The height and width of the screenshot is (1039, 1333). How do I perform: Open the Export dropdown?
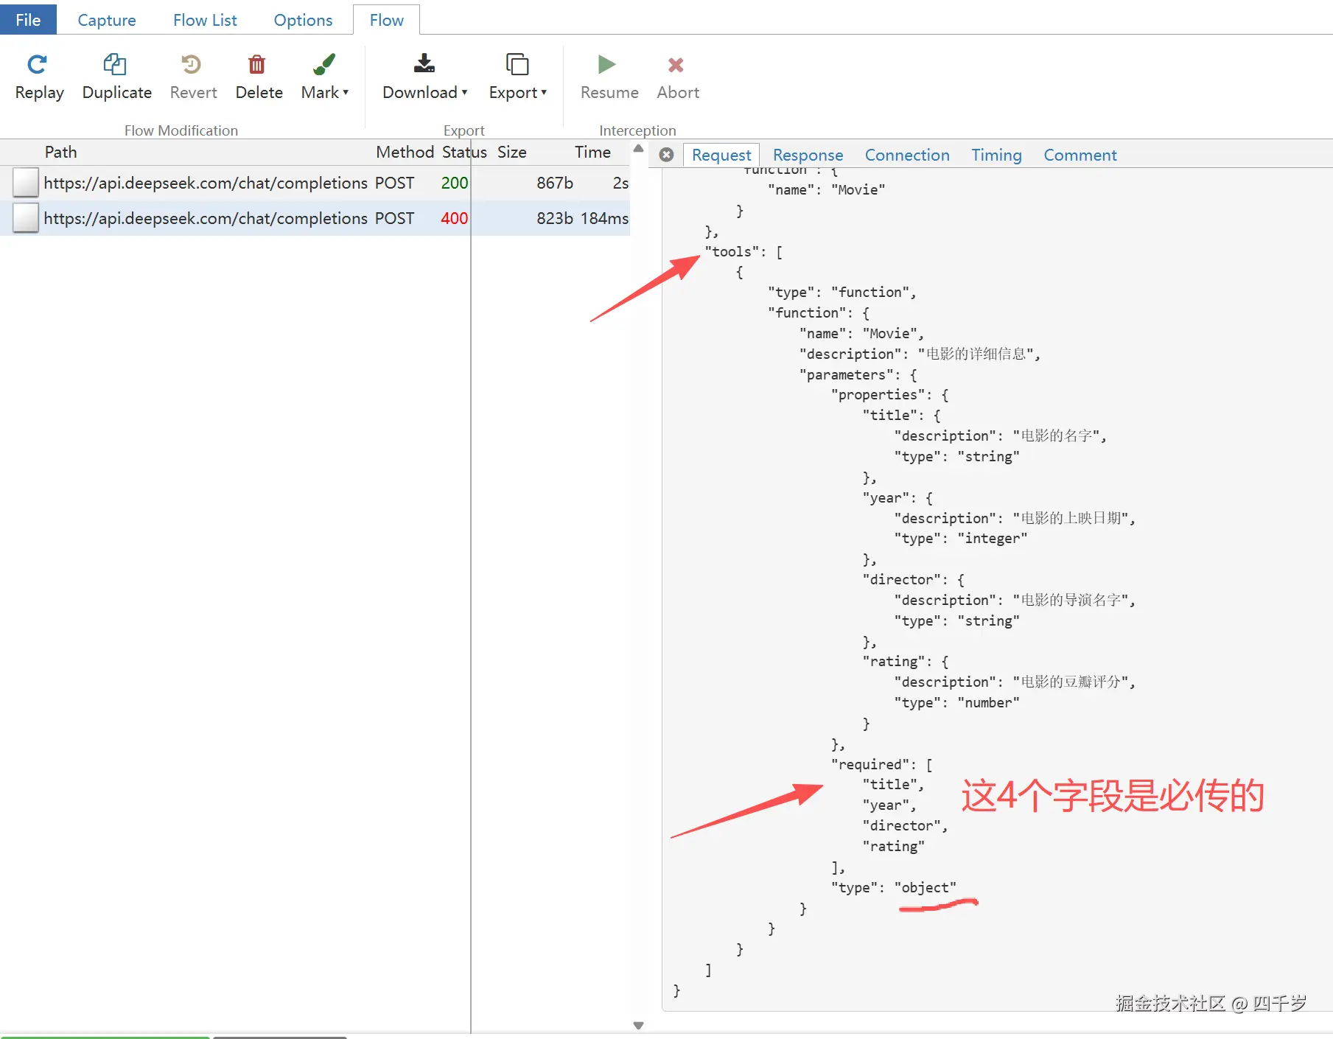tap(517, 77)
